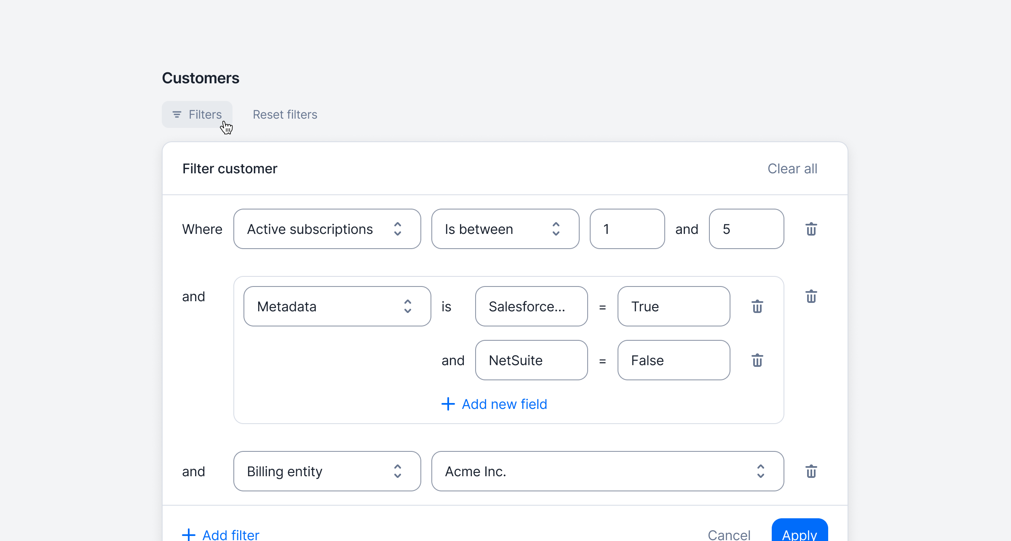Click the plus icon beside Add new field
Image resolution: width=1011 pixels, height=541 pixels.
[x=448, y=404]
